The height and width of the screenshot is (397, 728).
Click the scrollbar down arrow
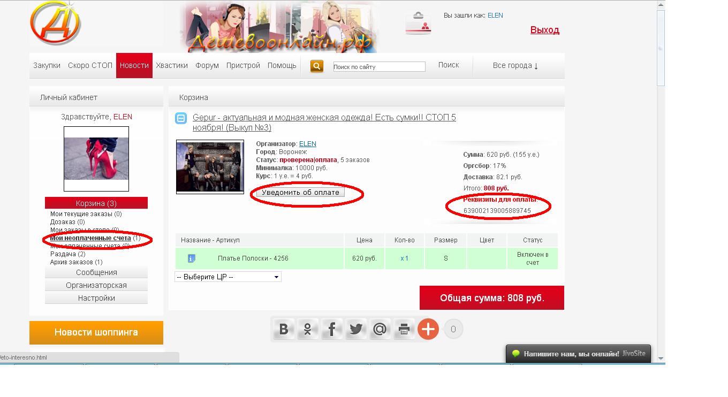661,358
